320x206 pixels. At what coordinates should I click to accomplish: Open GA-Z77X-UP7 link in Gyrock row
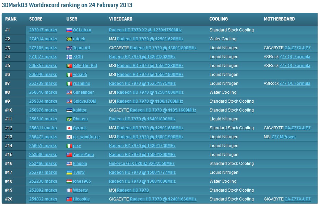tap(297, 128)
